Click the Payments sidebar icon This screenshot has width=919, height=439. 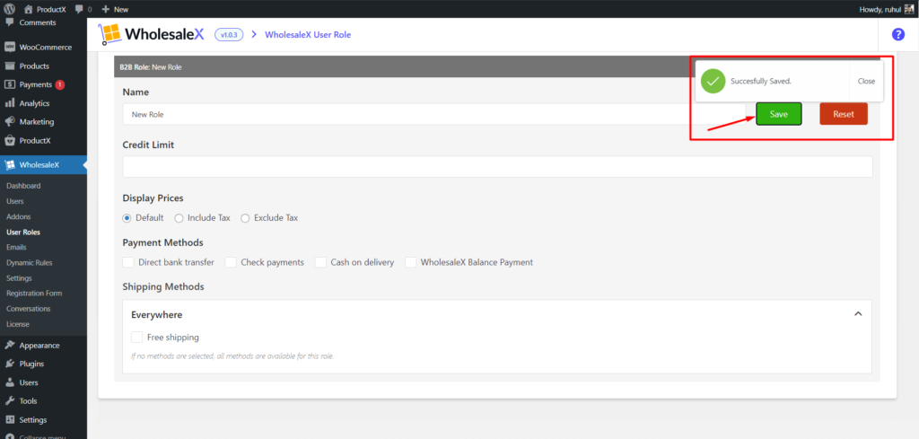[x=9, y=84]
